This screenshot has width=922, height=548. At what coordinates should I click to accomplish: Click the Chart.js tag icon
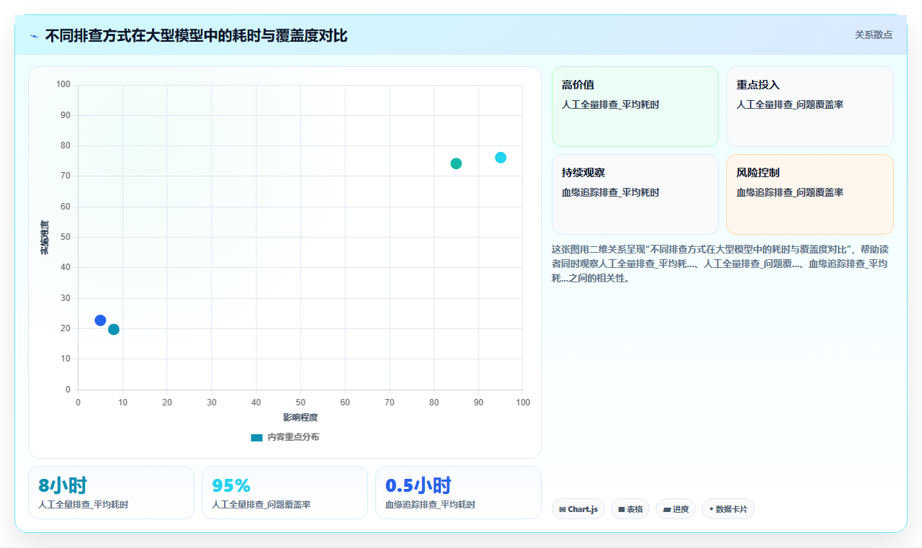(563, 509)
